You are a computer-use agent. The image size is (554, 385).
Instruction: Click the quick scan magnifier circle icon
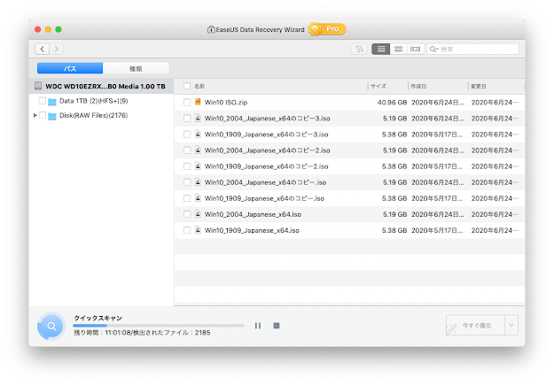[51, 326]
